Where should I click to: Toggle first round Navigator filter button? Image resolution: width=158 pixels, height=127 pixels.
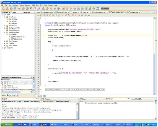tap(8, 95)
